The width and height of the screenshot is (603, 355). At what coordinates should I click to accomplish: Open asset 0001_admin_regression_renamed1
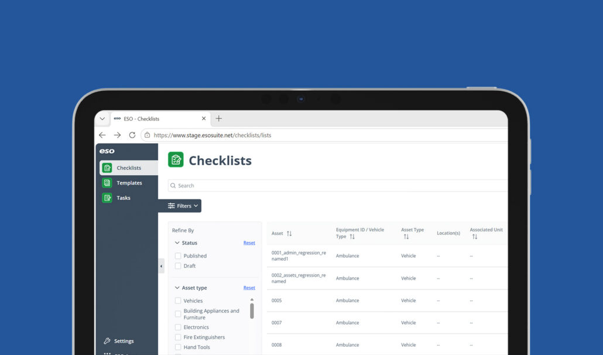(299, 256)
